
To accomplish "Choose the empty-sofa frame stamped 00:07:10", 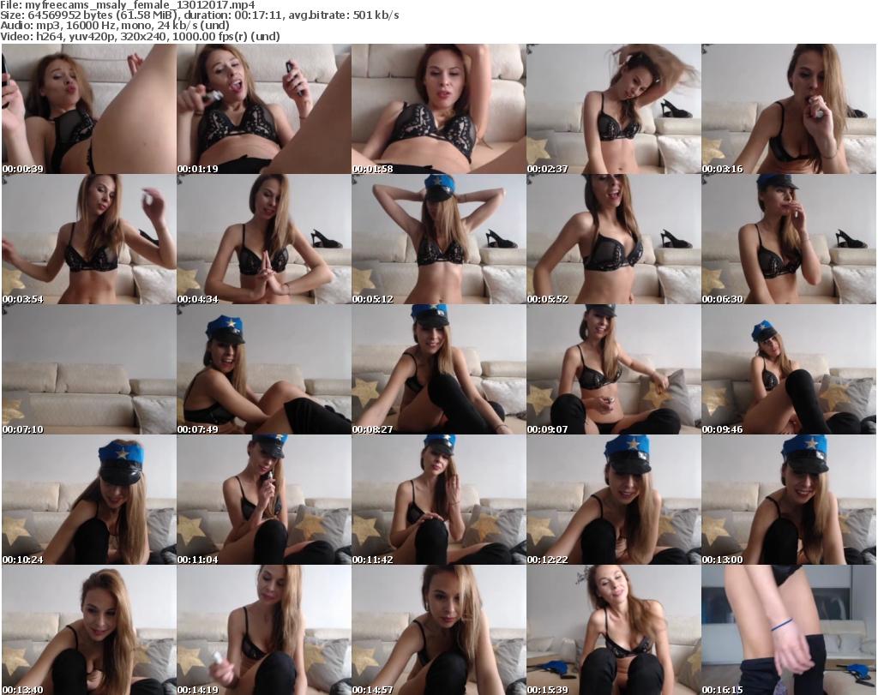I will 89,370.
